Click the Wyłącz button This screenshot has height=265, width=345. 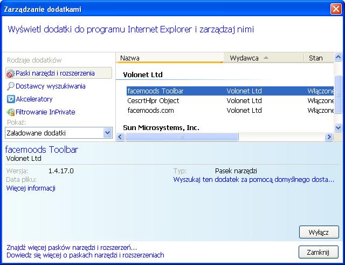[319, 232]
